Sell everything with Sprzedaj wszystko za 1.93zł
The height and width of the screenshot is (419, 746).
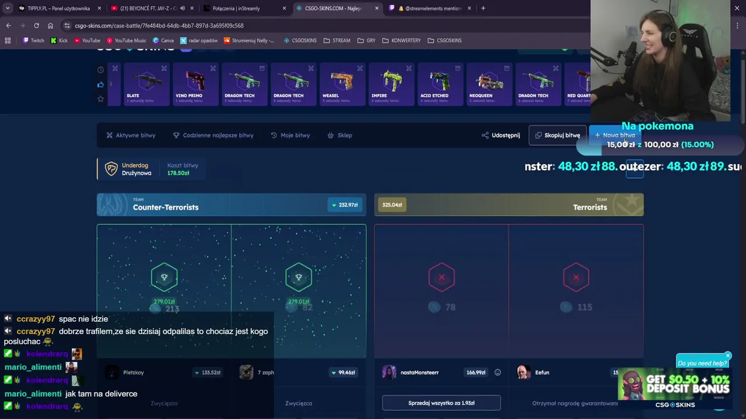click(x=441, y=403)
